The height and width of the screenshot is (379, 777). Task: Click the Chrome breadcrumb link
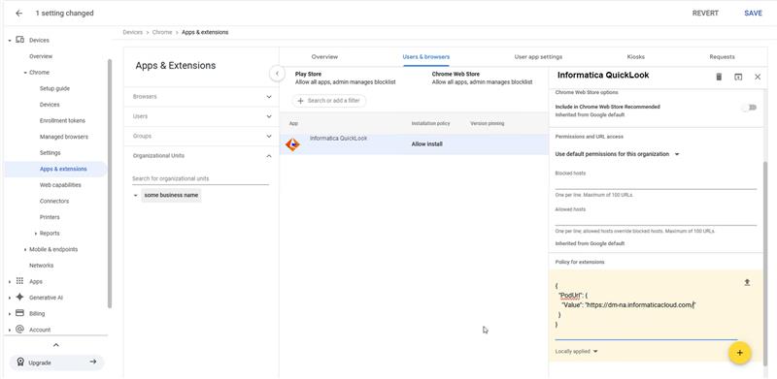tap(162, 32)
